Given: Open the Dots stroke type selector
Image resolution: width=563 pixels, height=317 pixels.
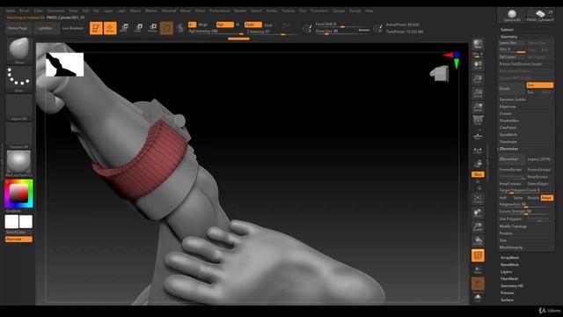Looking at the screenshot, I should click(19, 78).
